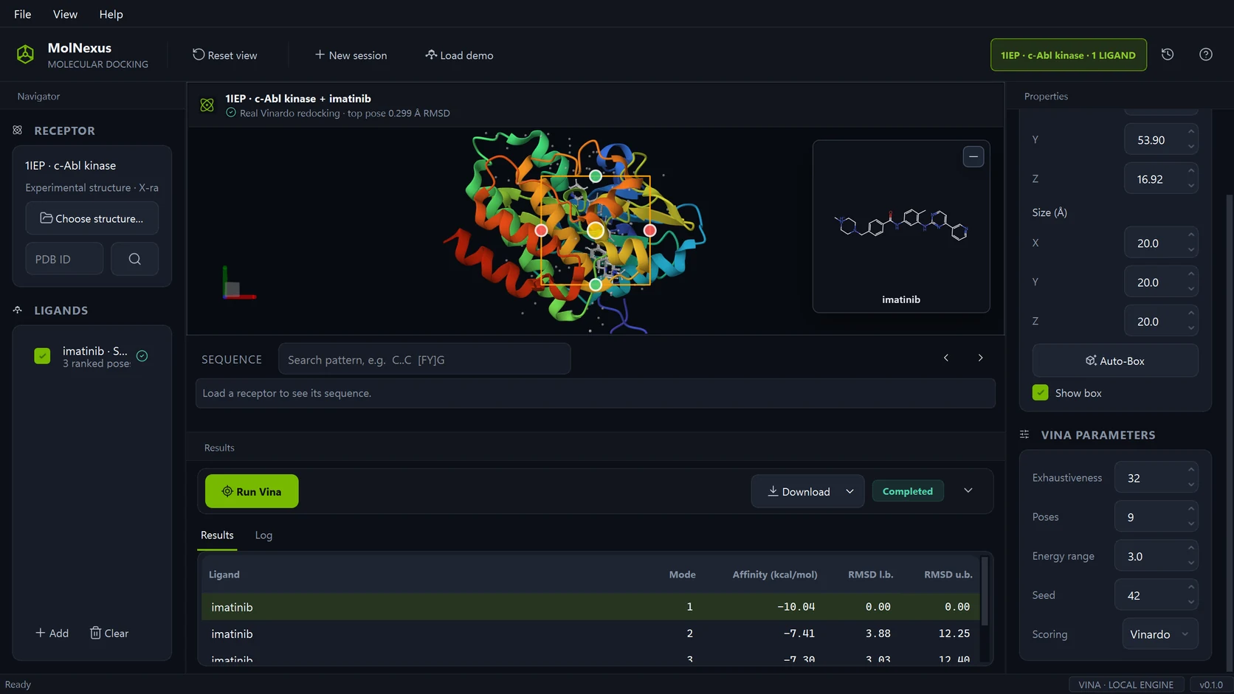Increase the Seed value stepper

1191,588
